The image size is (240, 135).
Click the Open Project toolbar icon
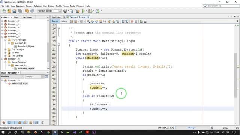[15, 11]
